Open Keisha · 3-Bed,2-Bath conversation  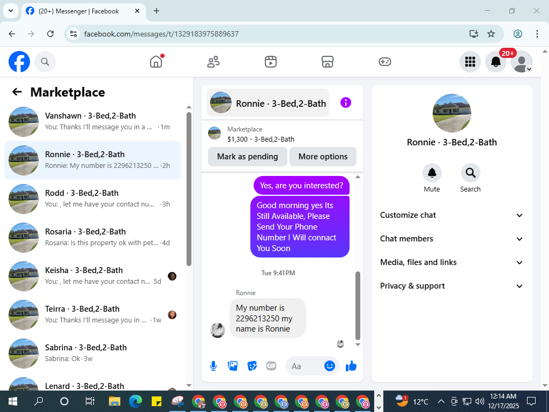(92, 276)
